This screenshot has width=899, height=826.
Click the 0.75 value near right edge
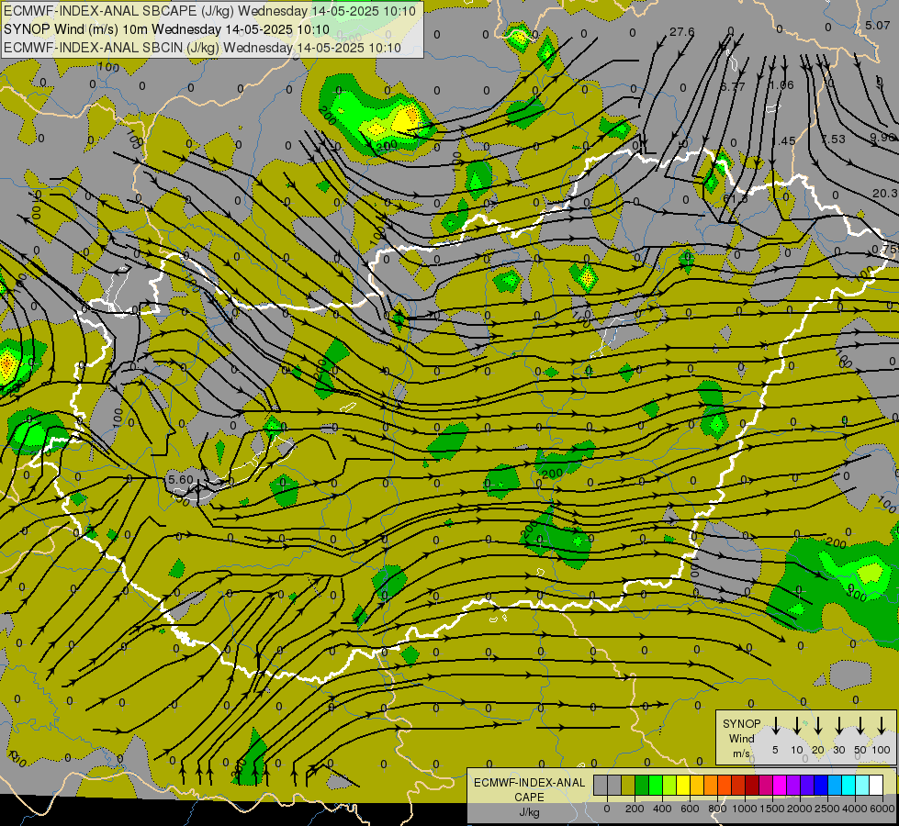coord(884,249)
